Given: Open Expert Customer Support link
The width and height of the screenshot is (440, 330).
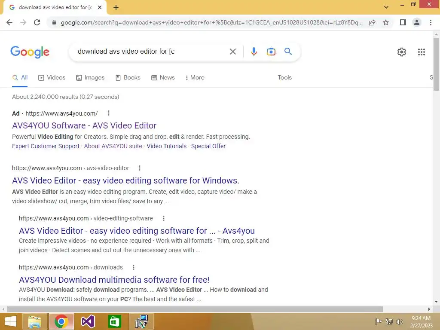Looking at the screenshot, I should (x=46, y=146).
